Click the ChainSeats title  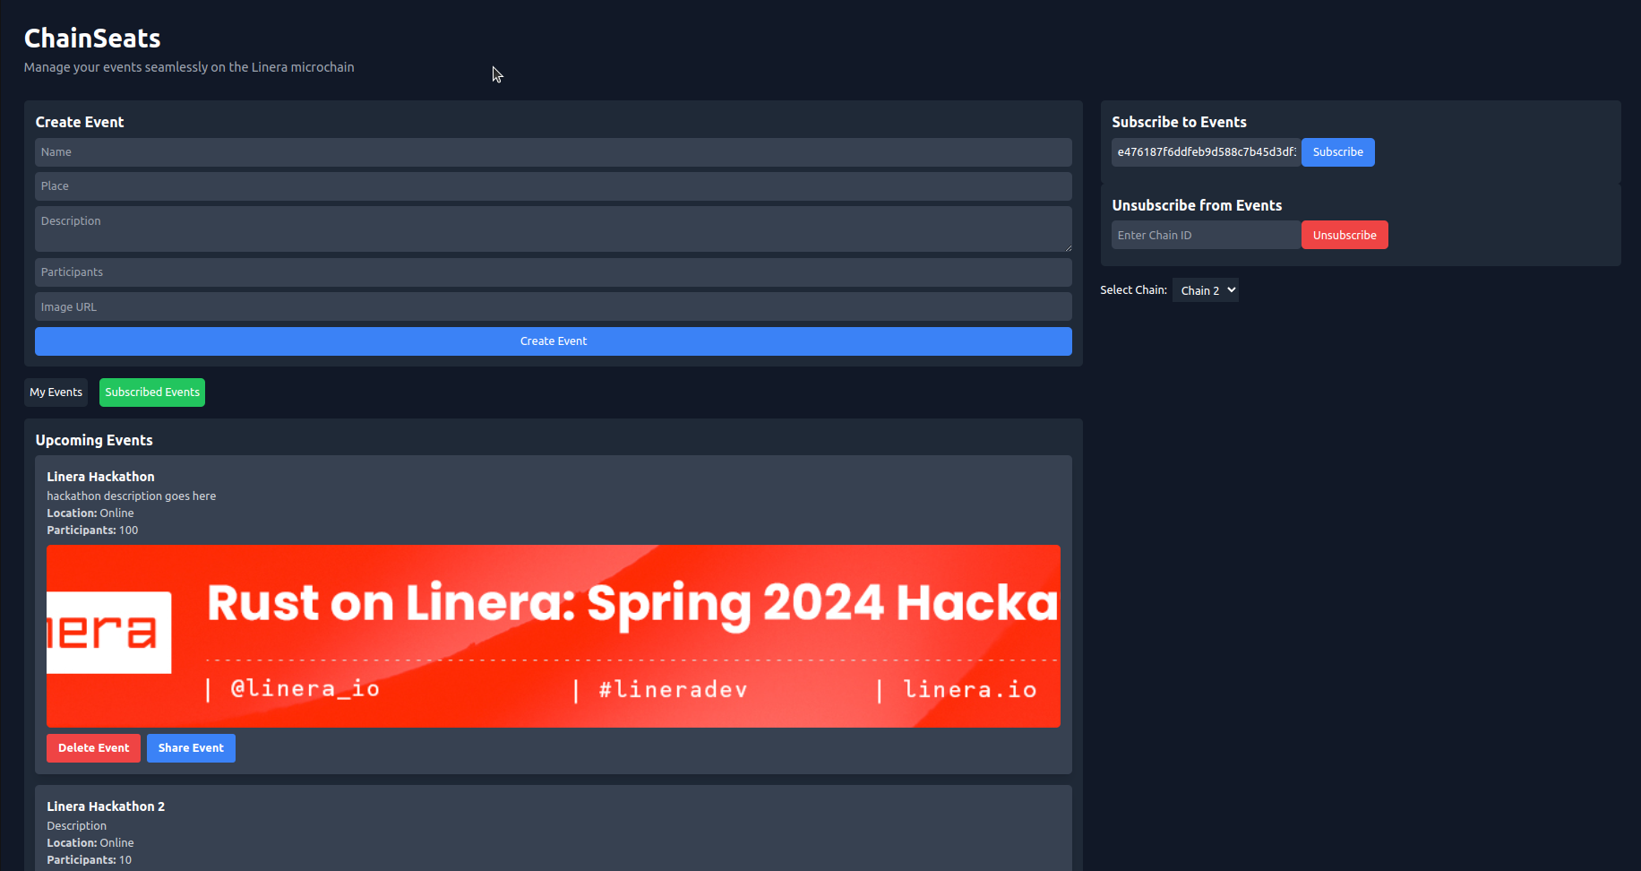92,39
